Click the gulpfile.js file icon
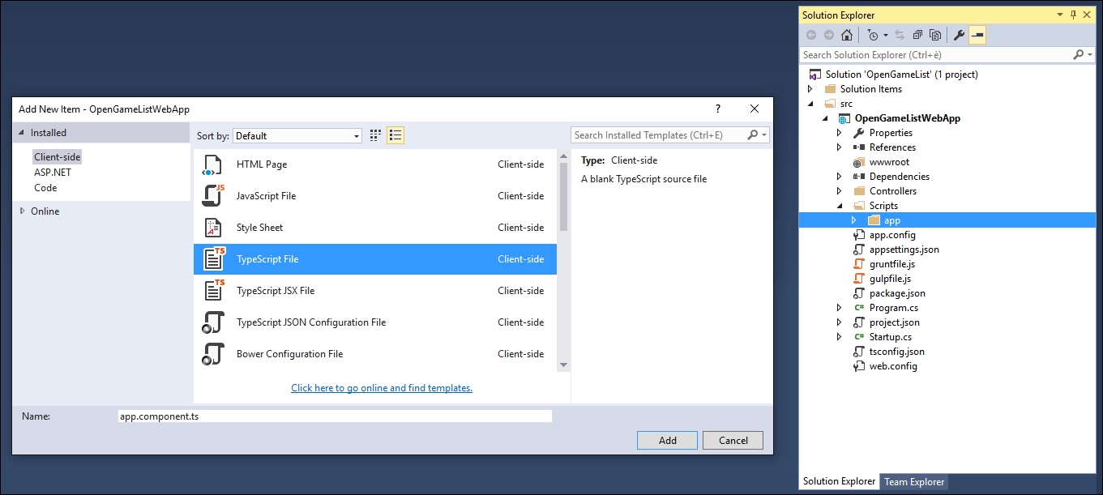Viewport: 1103px width, 495px height. tap(860, 279)
